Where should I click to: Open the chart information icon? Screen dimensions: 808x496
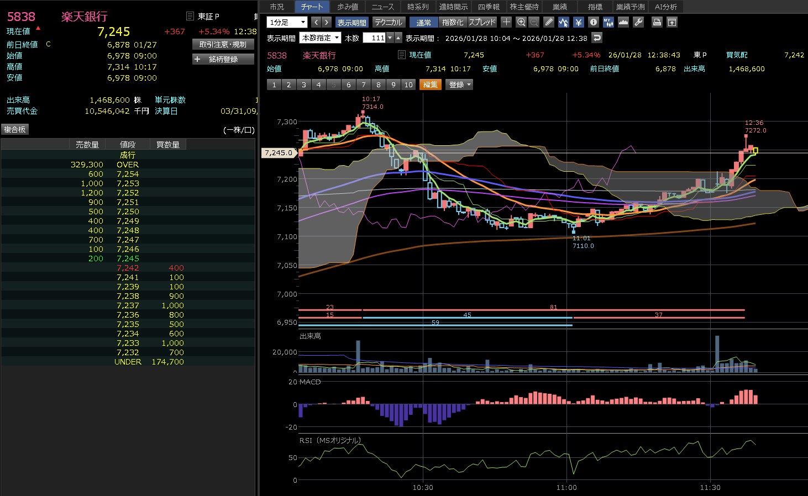coord(593,22)
